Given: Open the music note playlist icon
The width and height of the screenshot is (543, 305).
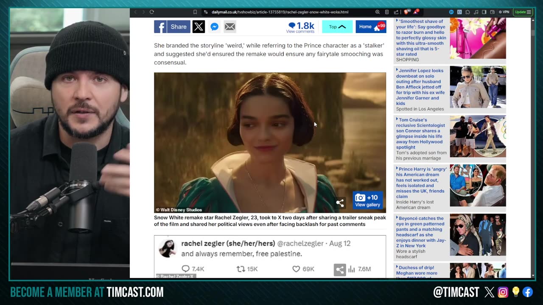Looking at the screenshot, I should 476,12.
